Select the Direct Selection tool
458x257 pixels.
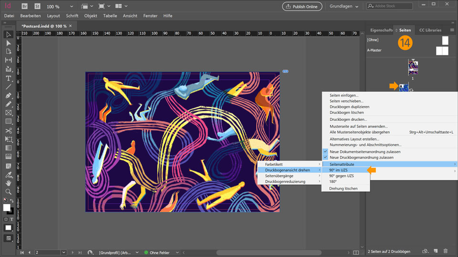pos(8,43)
